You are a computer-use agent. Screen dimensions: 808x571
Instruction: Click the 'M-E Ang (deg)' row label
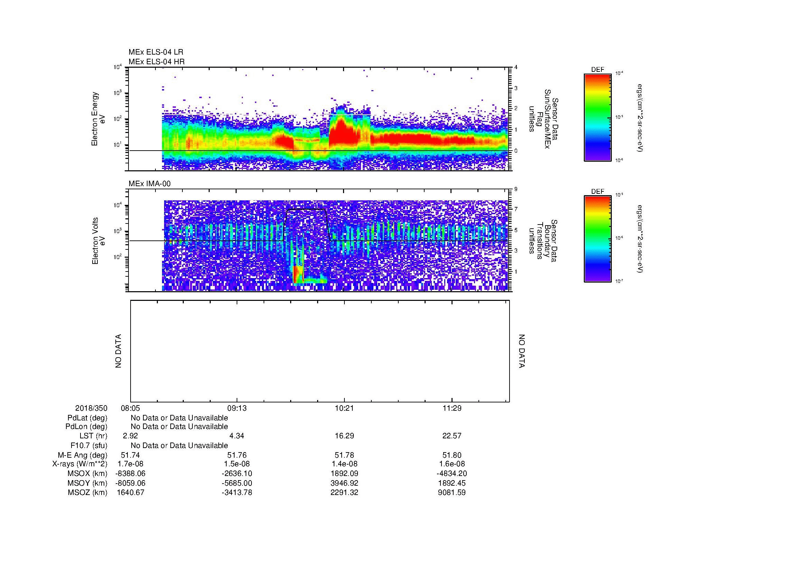tap(83, 455)
